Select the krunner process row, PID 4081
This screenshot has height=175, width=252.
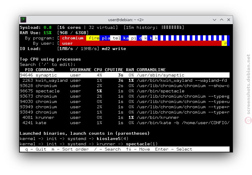click(125, 117)
